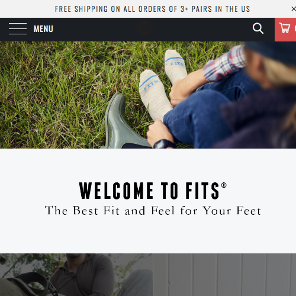Click the free shipping announcement text

pos(152,9)
